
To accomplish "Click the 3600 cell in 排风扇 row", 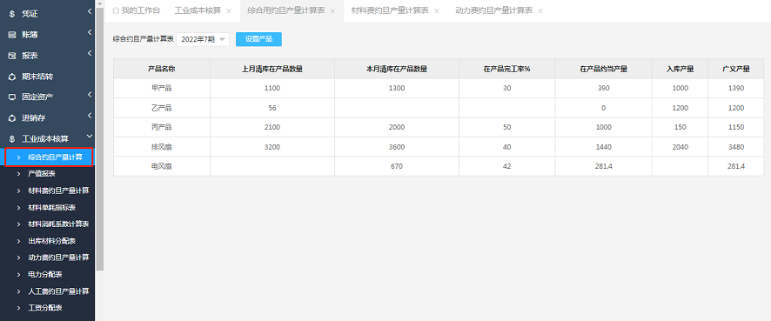I will 397,147.
